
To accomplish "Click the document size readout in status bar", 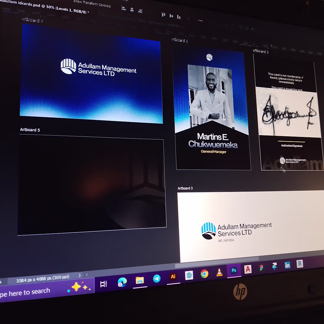I will (43, 279).
